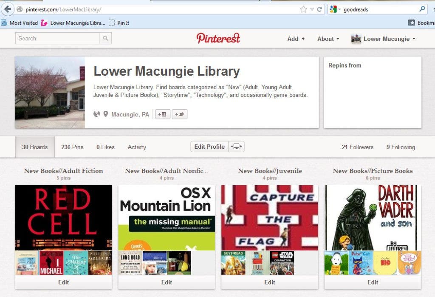
Task: Click The Making Of book thumbnail
Action: click(x=76, y=263)
